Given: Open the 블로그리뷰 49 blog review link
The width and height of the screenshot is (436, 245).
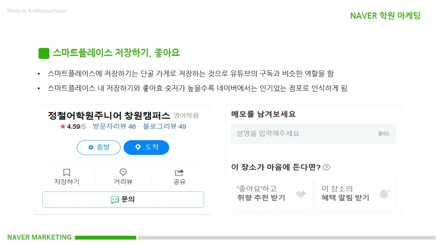Looking at the screenshot, I should tap(165, 126).
